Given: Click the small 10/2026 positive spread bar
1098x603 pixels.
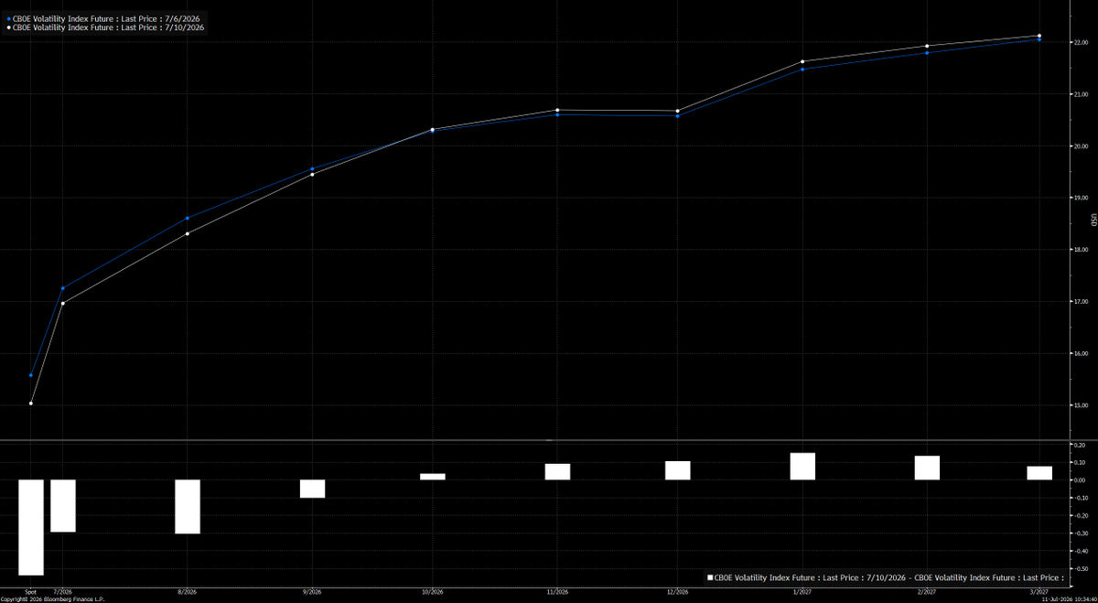Looking at the screenshot, I should 433,477.
